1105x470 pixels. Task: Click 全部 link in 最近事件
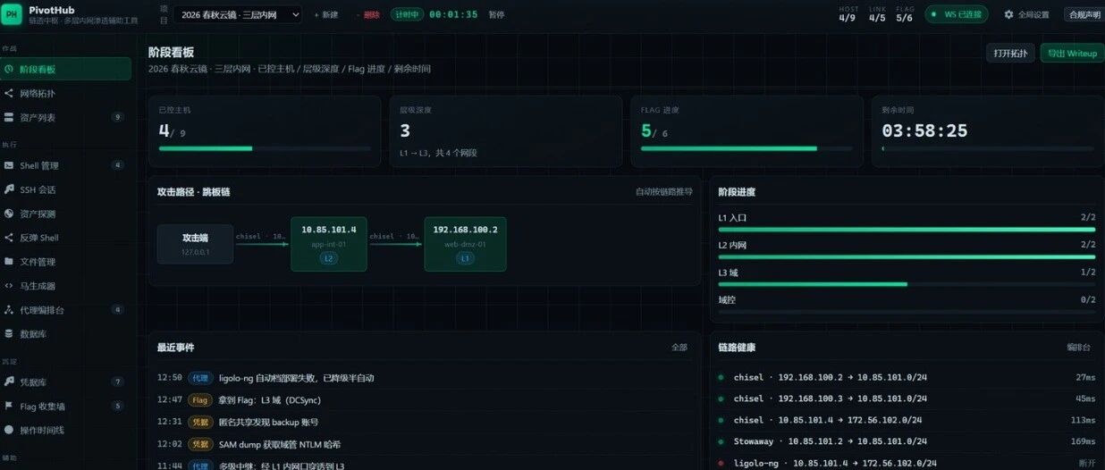[679, 347]
